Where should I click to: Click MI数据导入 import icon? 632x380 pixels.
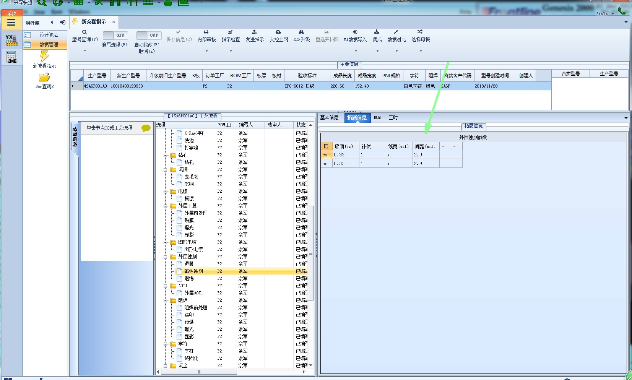[x=355, y=32]
